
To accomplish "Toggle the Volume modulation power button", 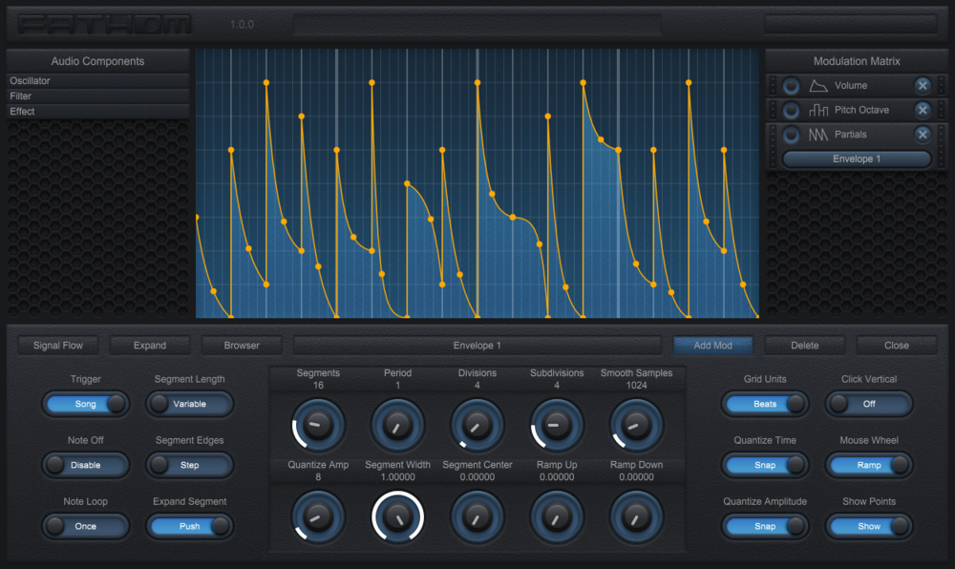I will [791, 86].
